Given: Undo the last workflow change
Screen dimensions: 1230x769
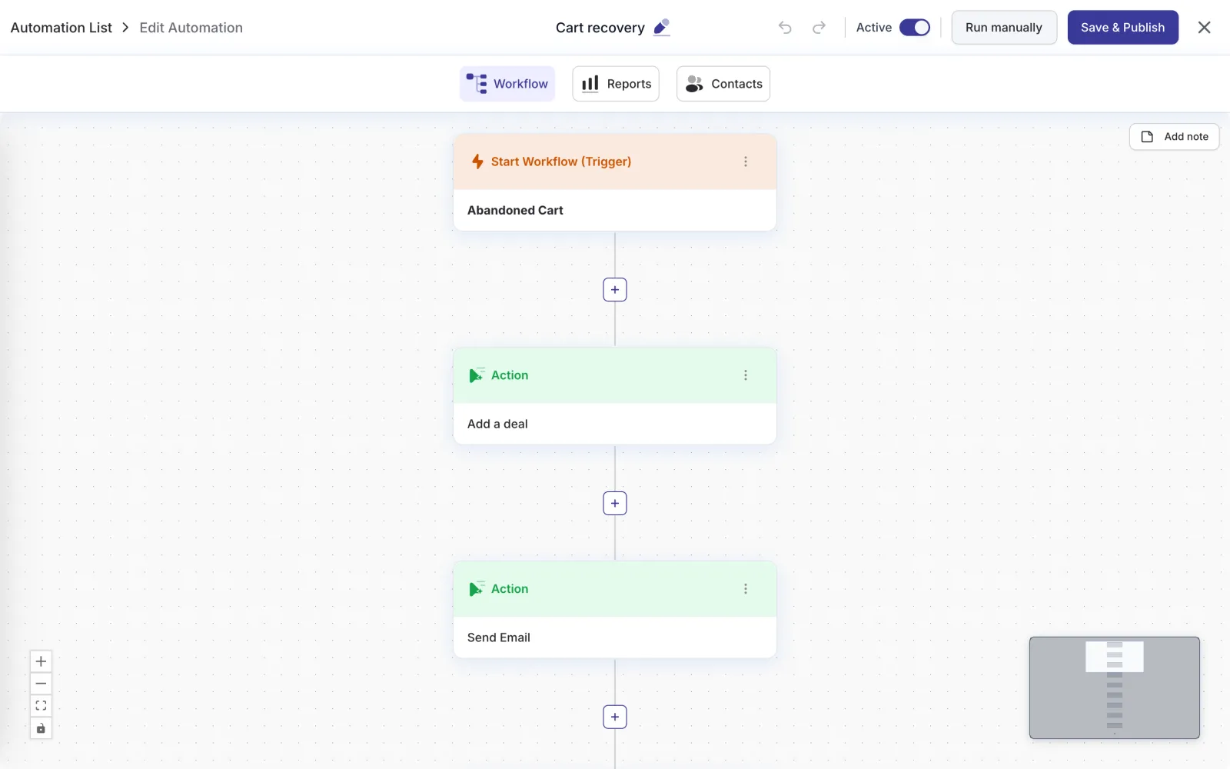Looking at the screenshot, I should [x=785, y=28].
